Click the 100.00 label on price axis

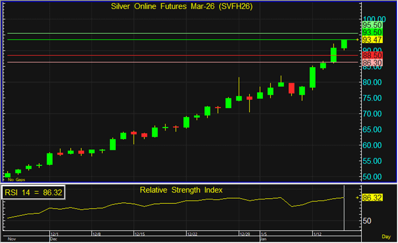[x=373, y=18]
